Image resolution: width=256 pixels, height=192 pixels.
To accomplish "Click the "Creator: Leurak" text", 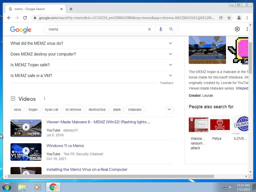I will pyautogui.click(x=201, y=95).
